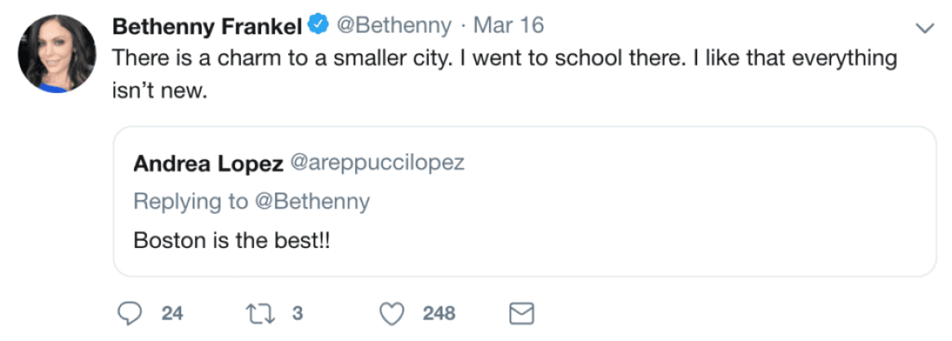This screenshot has height=341, width=952.
Task: Open the quoted tweet 'Boston is the best!!'
Action: point(231,241)
